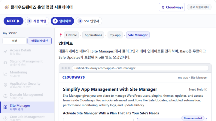Open Staging Management menu item

[x=27, y=63]
